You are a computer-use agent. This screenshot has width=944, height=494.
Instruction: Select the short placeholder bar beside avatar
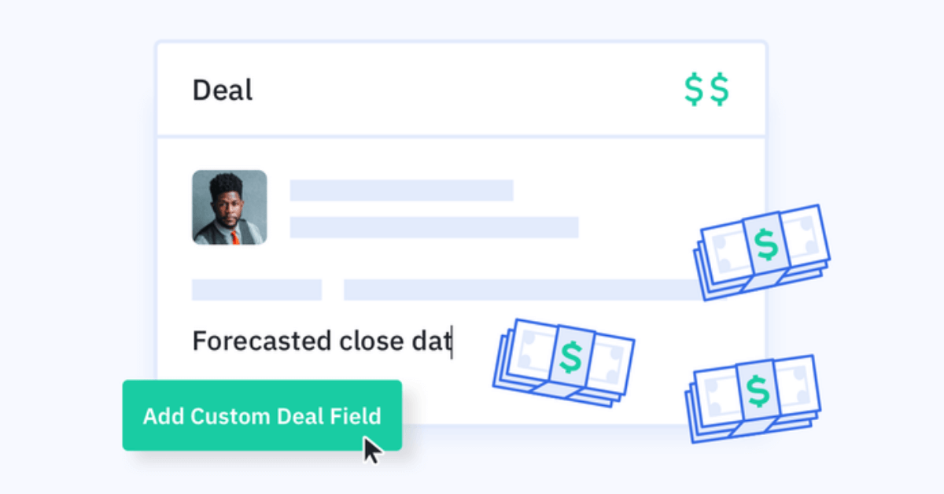(402, 190)
